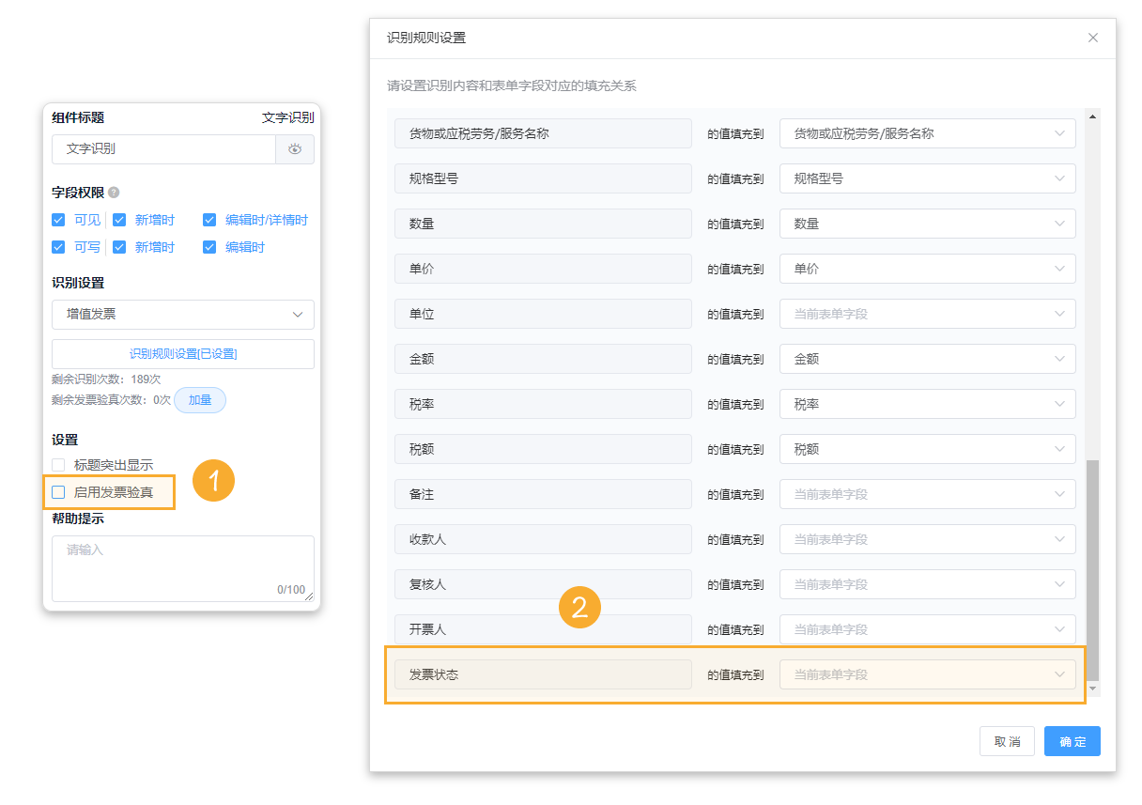Expand the 税率 mapping dropdown

coord(927,404)
